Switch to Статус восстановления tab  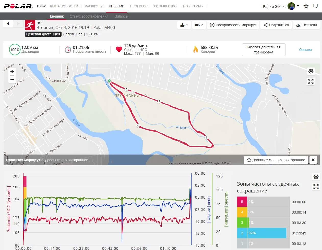(x=89, y=16)
